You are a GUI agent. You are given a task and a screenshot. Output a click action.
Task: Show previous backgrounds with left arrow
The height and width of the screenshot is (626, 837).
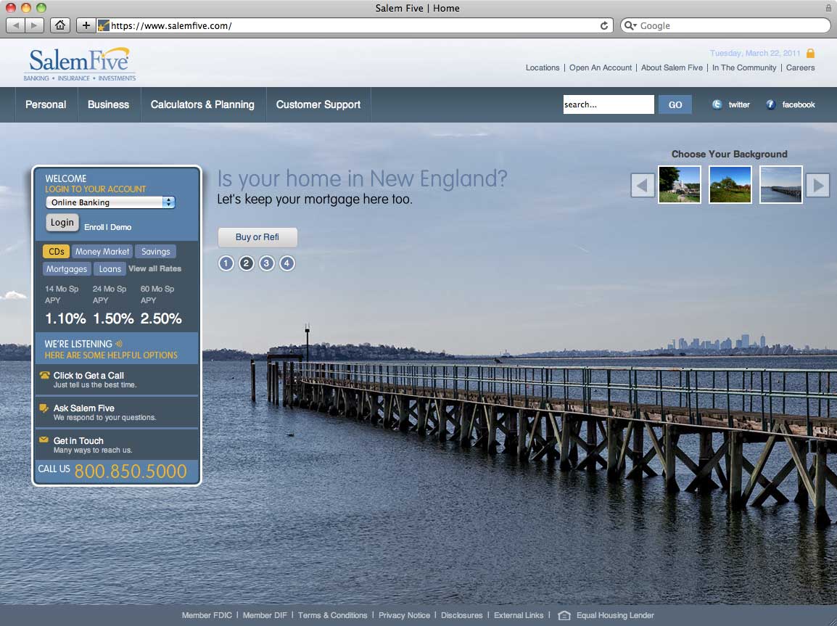click(x=643, y=186)
